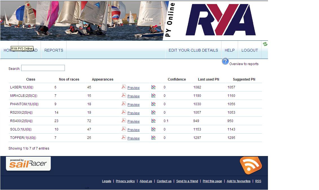This screenshot has height=190, width=319.
Task: Sort table by Appearances column header
Action: coord(103,79)
